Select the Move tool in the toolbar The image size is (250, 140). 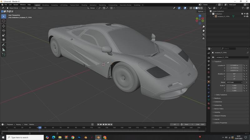pyautogui.click(x=4, y=26)
